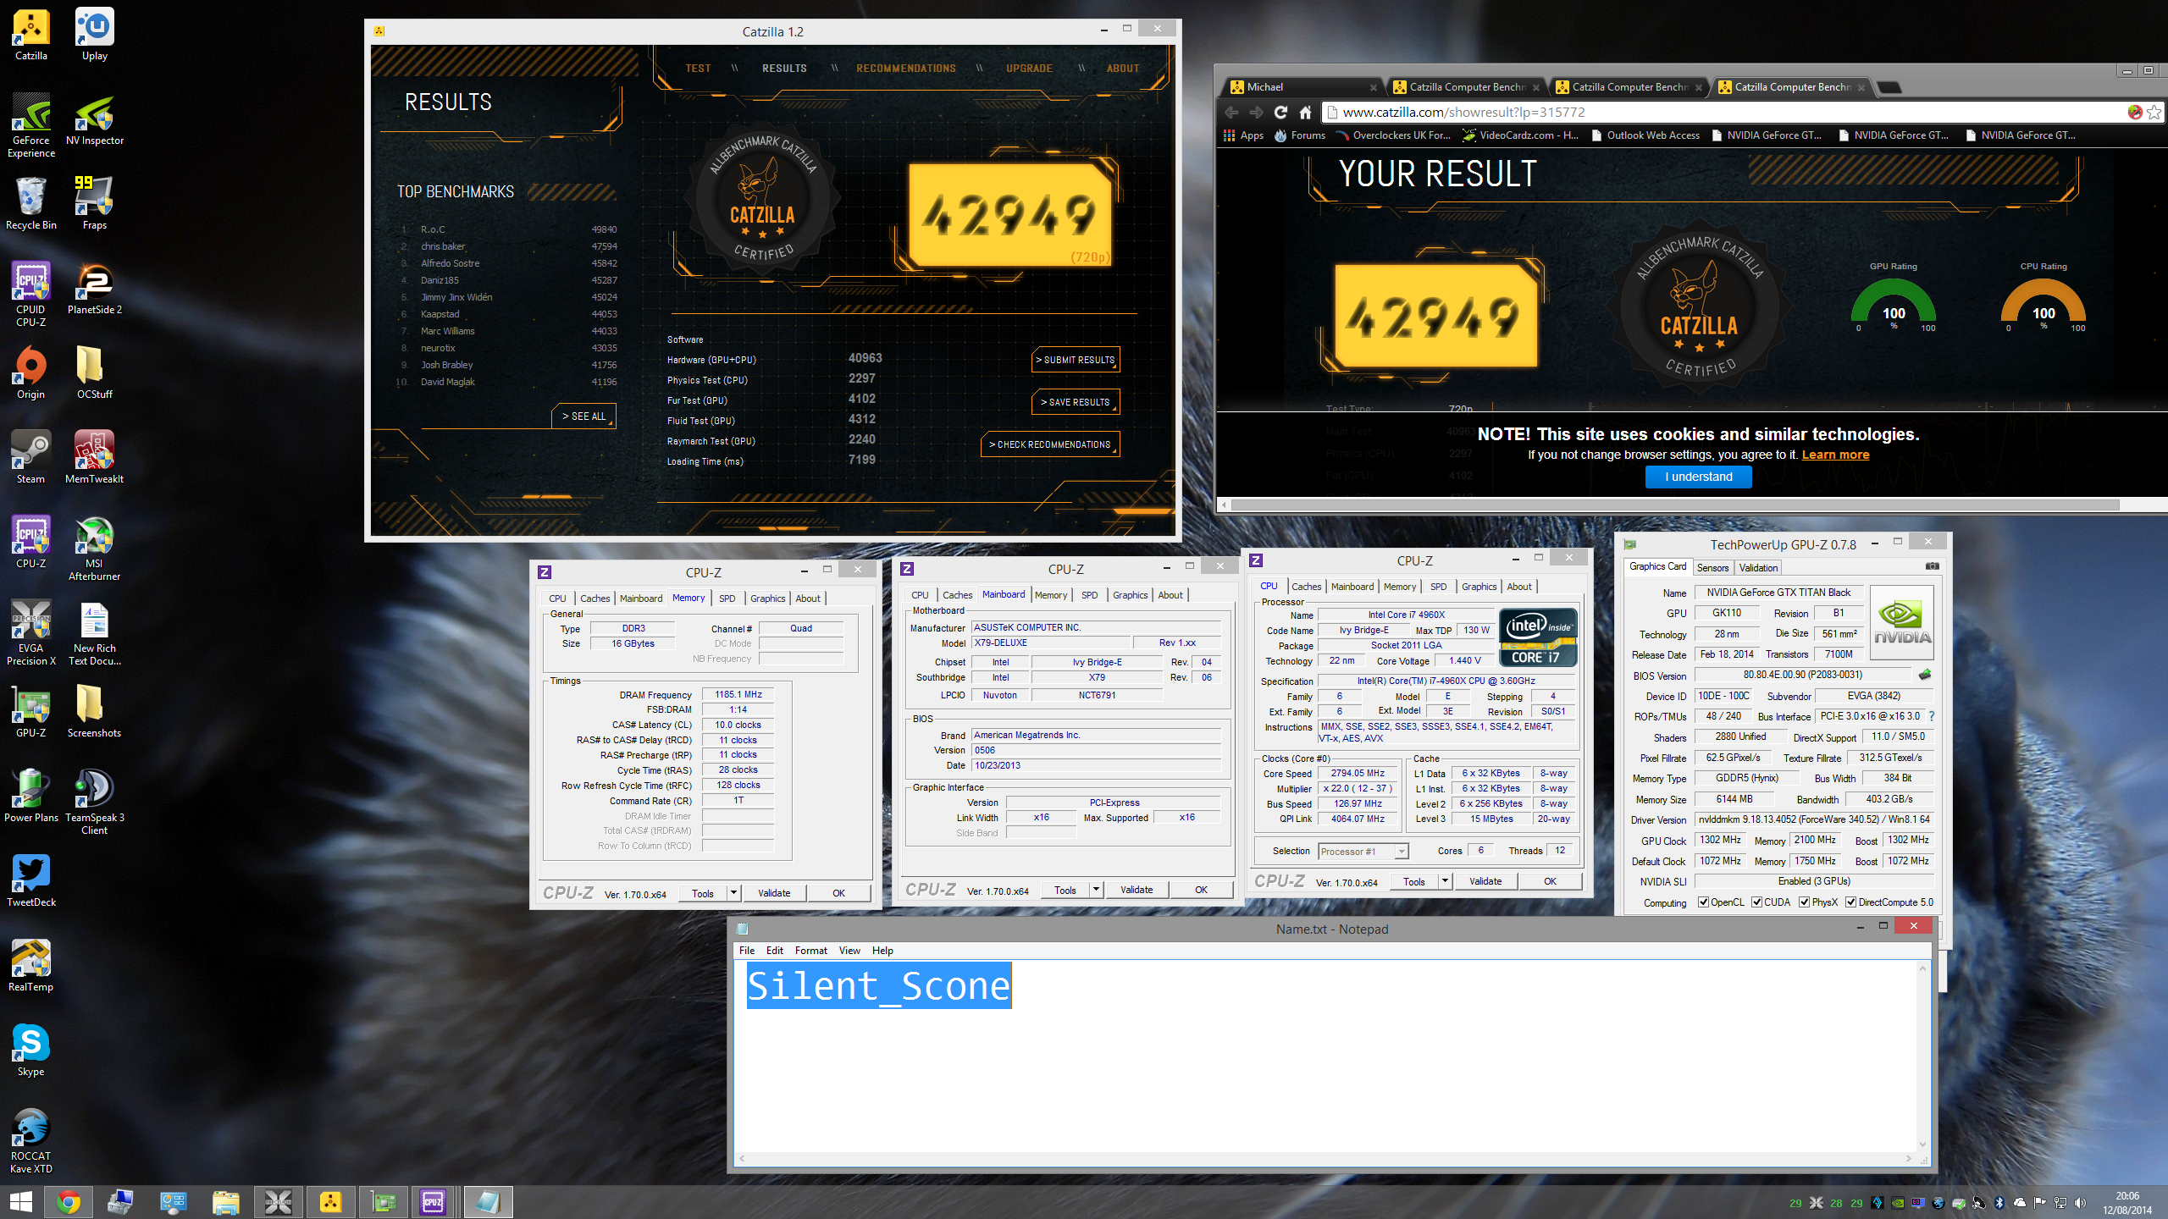Click CHECK RECOMMENDATIONS button
2168x1219 pixels.
coord(1050,444)
